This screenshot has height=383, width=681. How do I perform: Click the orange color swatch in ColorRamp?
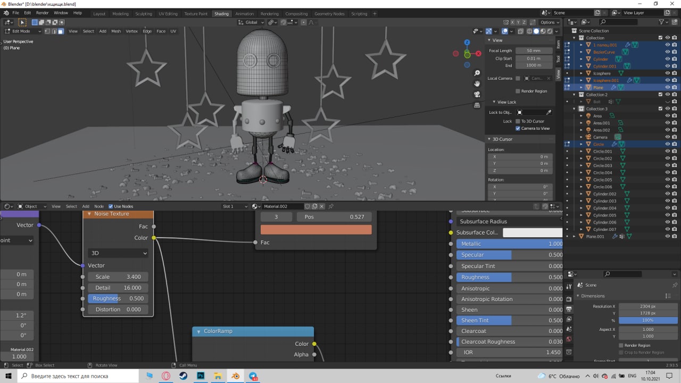point(315,229)
